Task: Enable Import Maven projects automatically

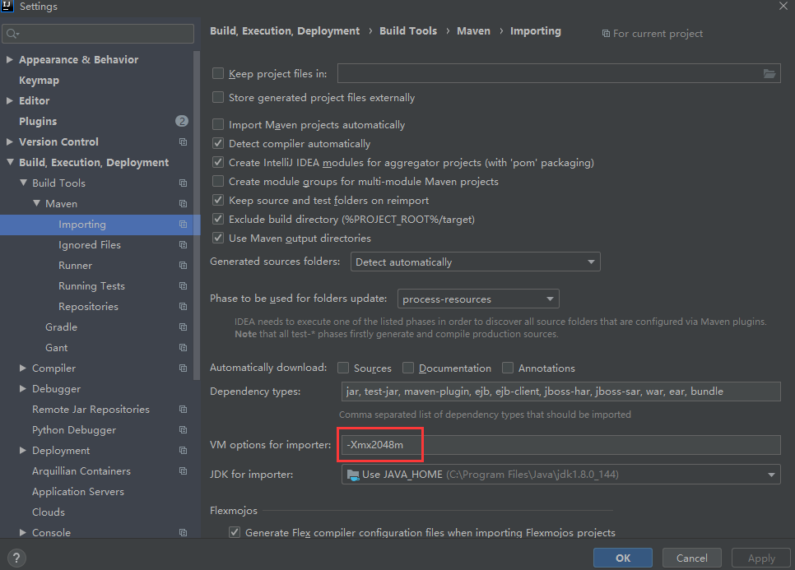Action: pos(218,125)
